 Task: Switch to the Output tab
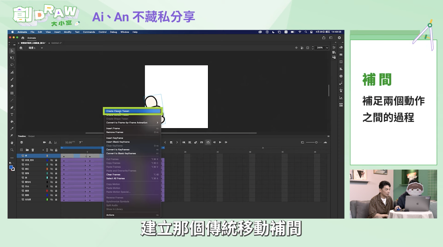(31, 136)
